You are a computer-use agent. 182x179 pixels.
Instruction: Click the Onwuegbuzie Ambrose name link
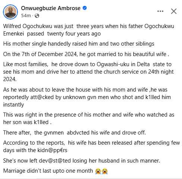tap(51, 8)
